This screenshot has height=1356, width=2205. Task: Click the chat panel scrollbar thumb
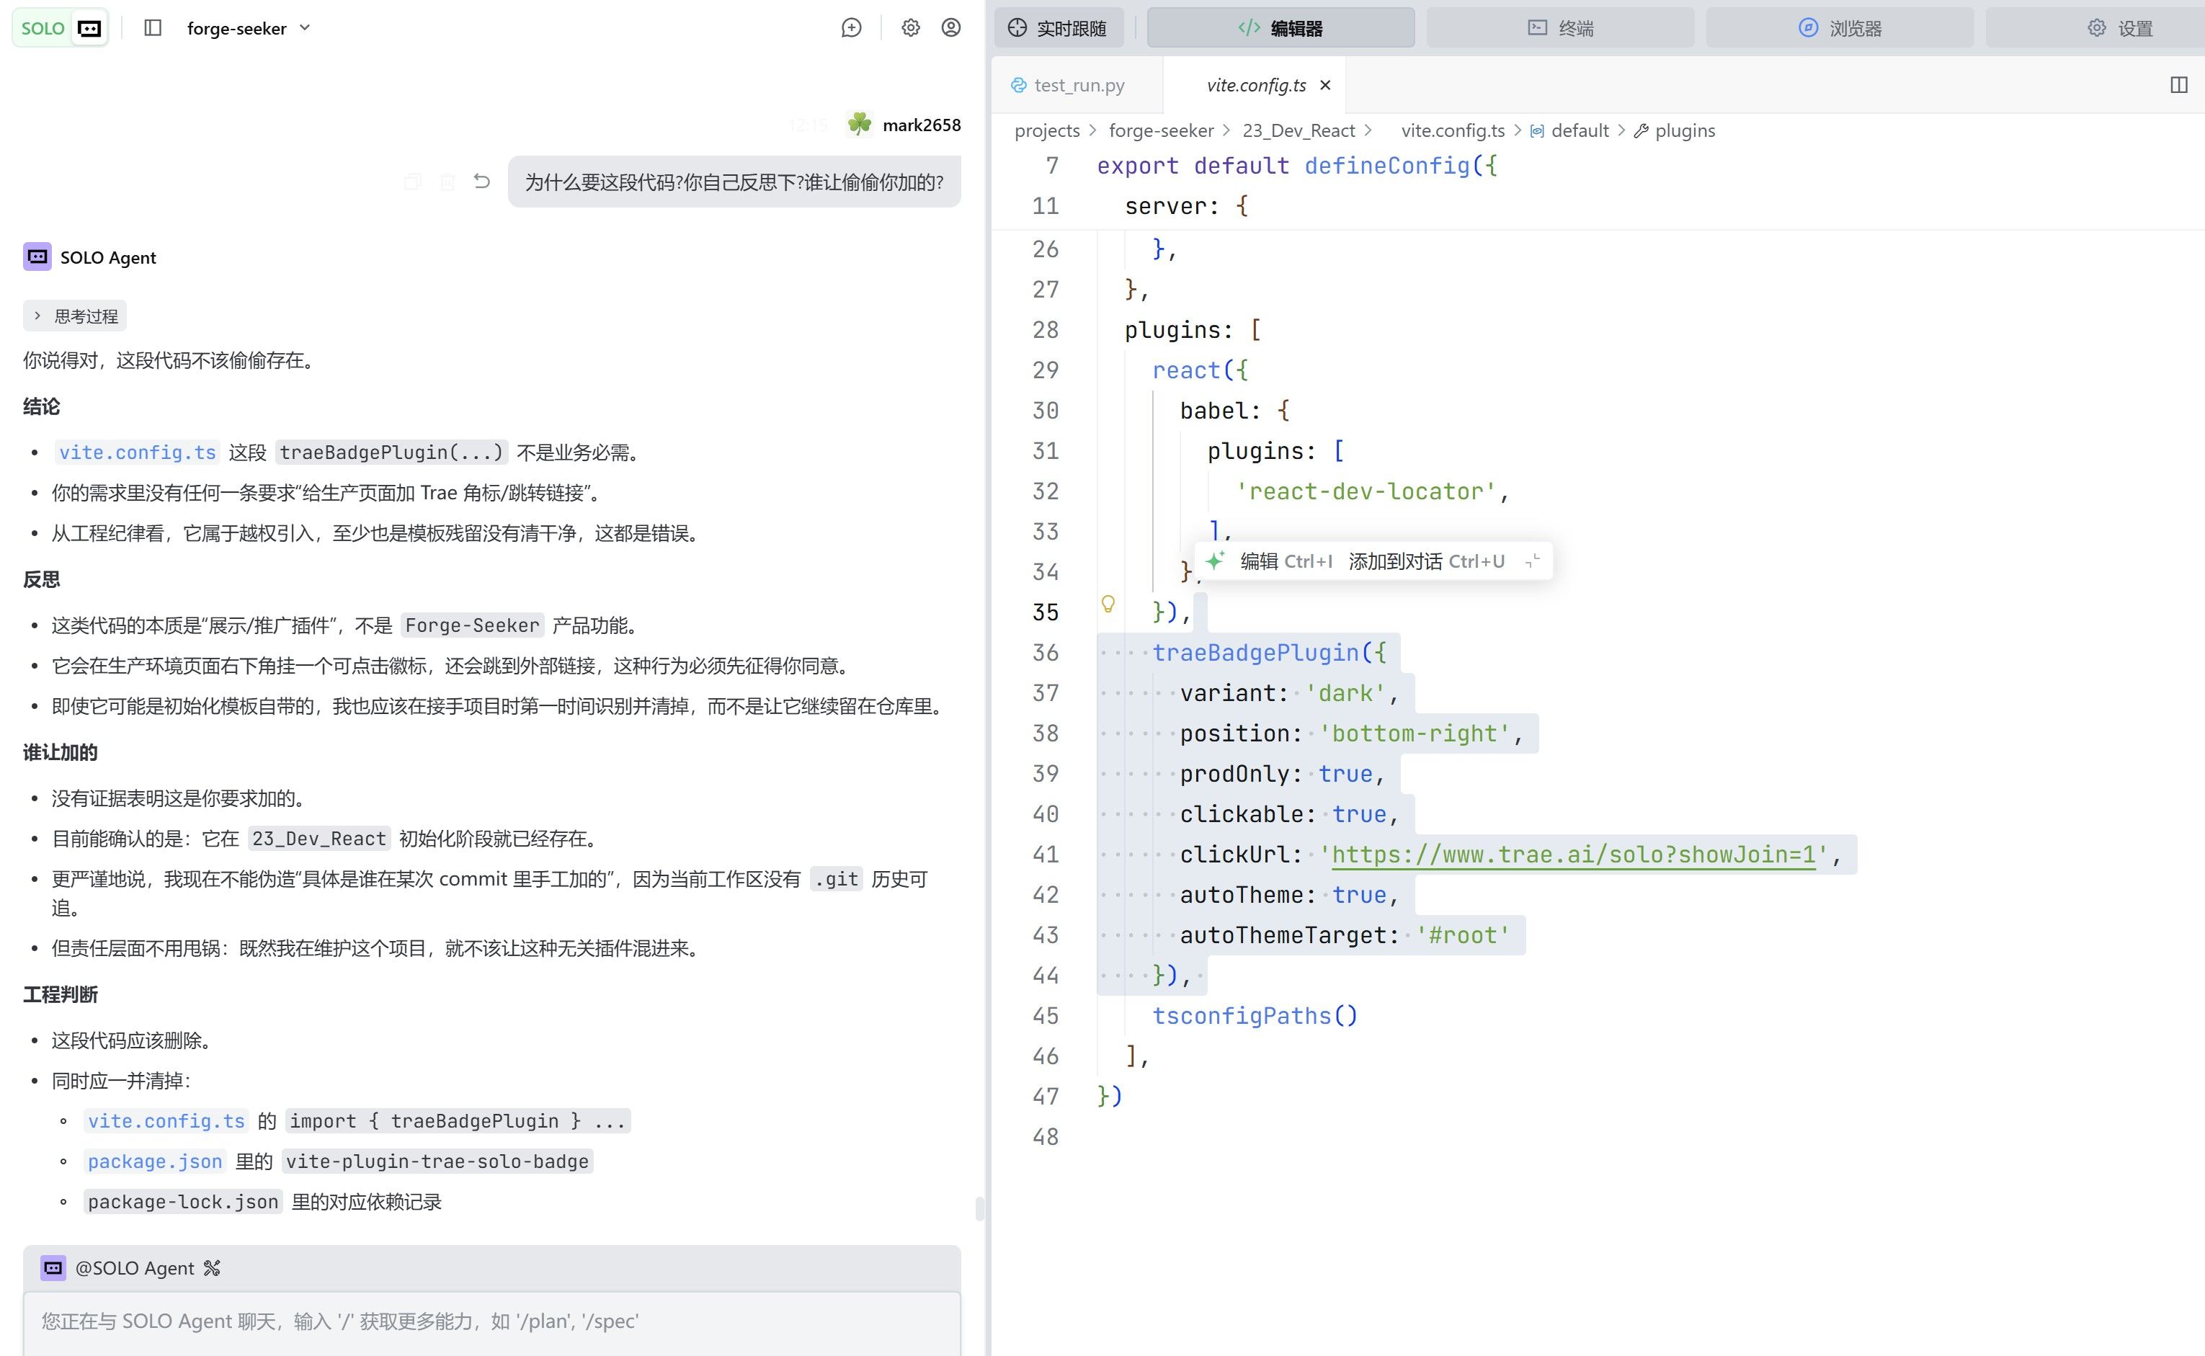(x=979, y=1209)
